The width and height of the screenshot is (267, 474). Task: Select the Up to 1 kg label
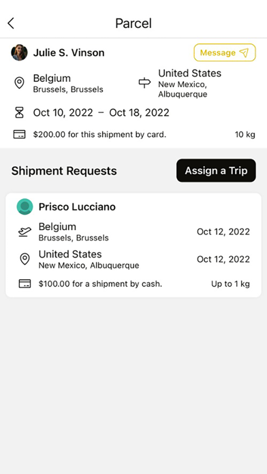230,284
